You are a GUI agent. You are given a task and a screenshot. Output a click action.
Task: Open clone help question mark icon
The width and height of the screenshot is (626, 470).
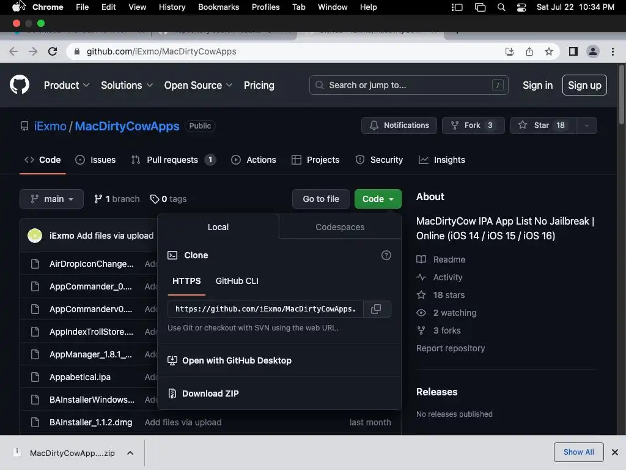(x=386, y=255)
